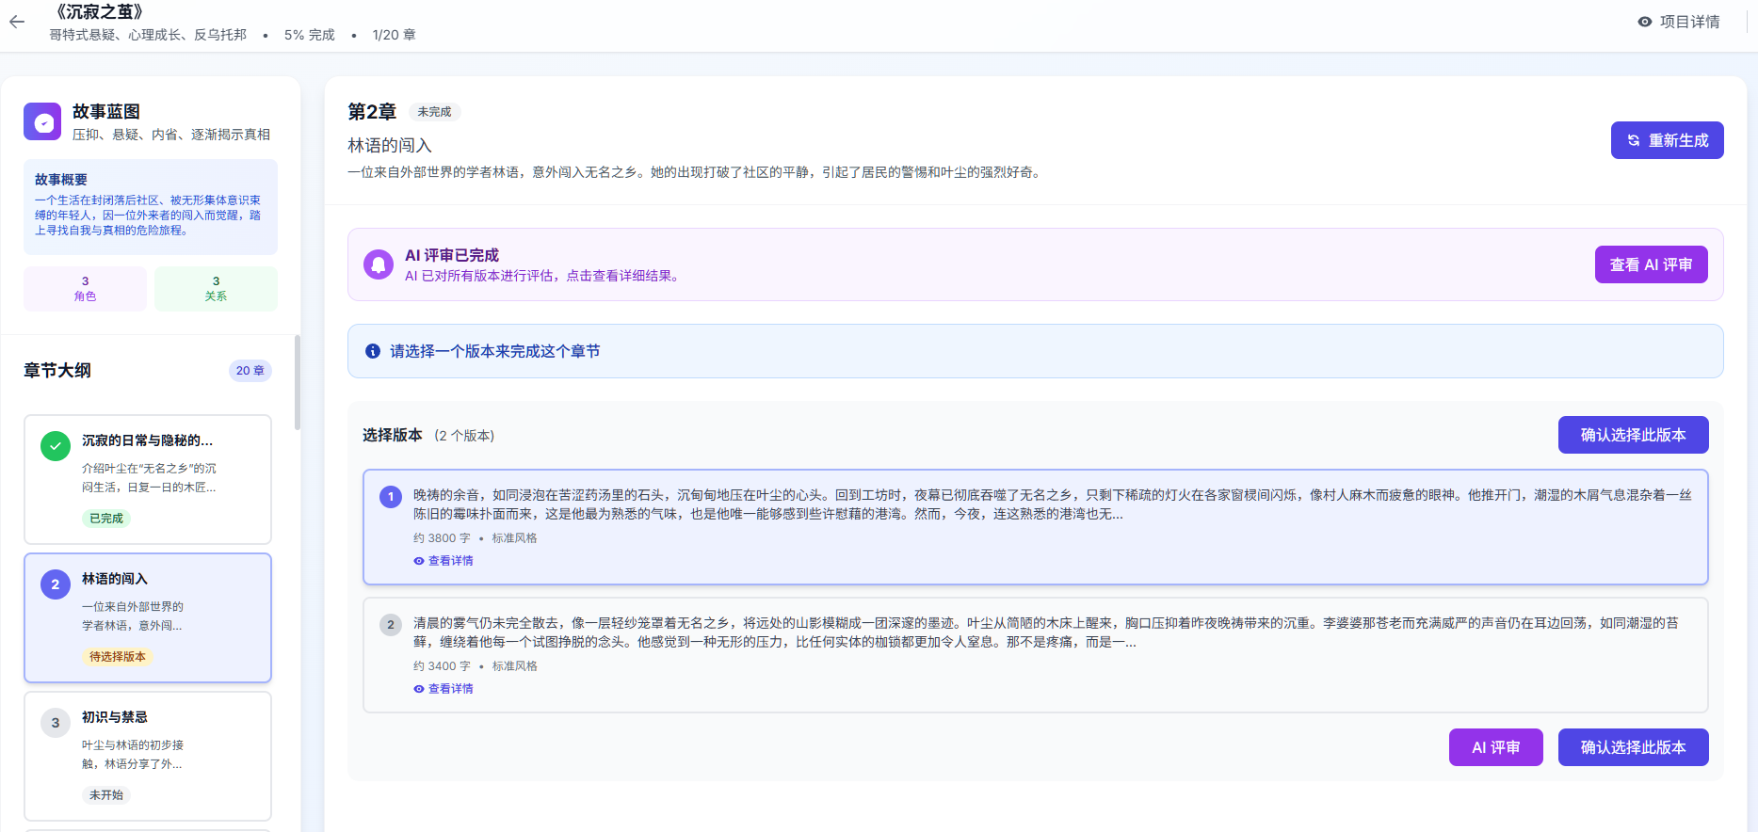1758x832 pixels.
Task: Click the 第2章 chapter heading
Action: click(x=372, y=112)
